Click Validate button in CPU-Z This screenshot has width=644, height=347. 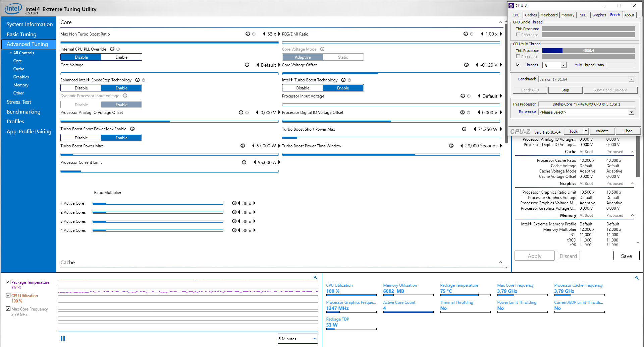(x=602, y=131)
